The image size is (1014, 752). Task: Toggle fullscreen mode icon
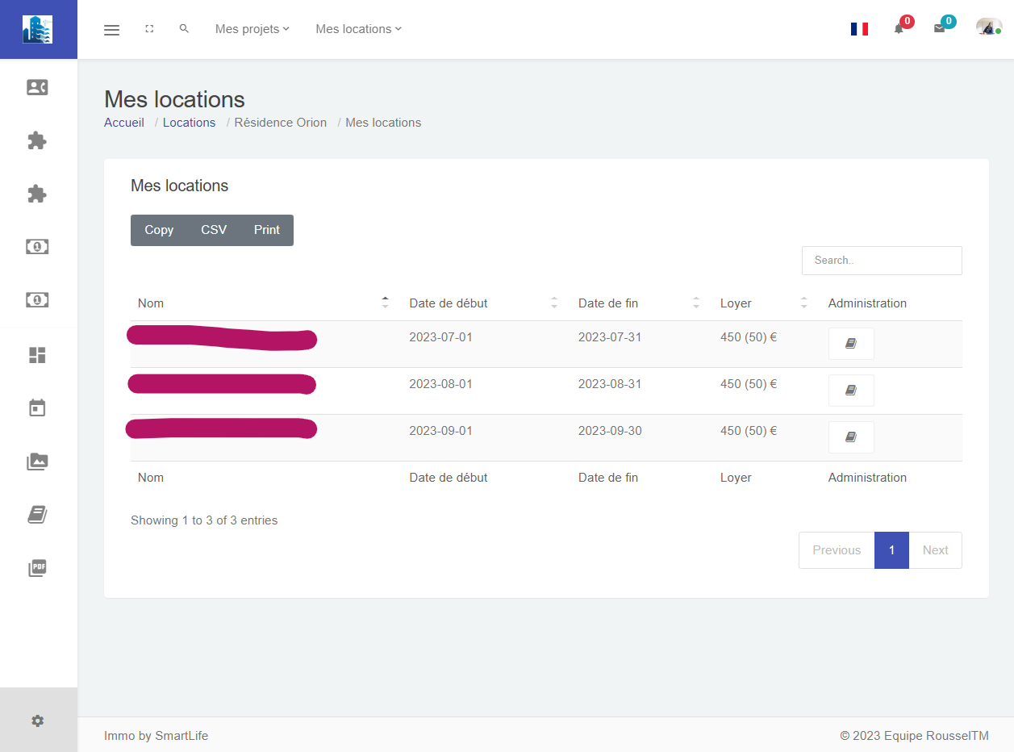149,29
